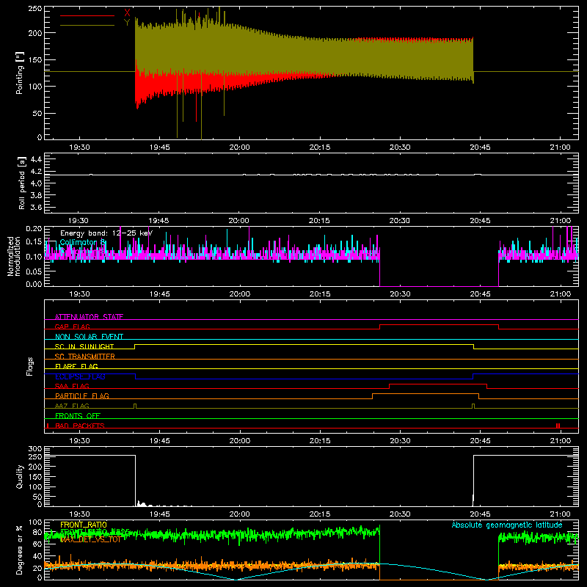Click the ECLIPSE_FLAG label

click(x=80, y=376)
